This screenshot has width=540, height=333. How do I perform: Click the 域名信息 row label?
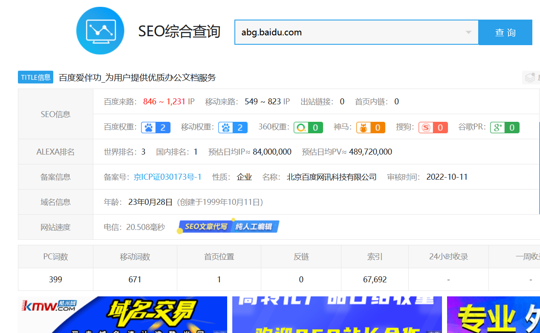click(55, 202)
